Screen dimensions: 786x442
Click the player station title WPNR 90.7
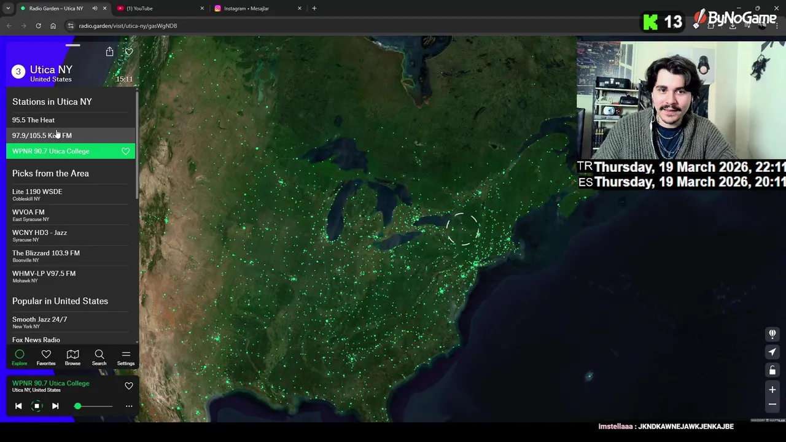coord(51,383)
